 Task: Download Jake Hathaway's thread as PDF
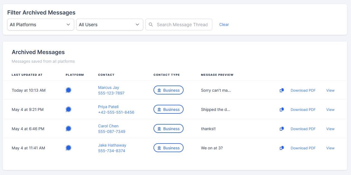point(303,148)
